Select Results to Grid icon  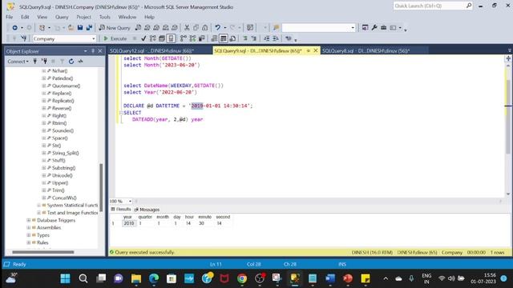(223, 38)
